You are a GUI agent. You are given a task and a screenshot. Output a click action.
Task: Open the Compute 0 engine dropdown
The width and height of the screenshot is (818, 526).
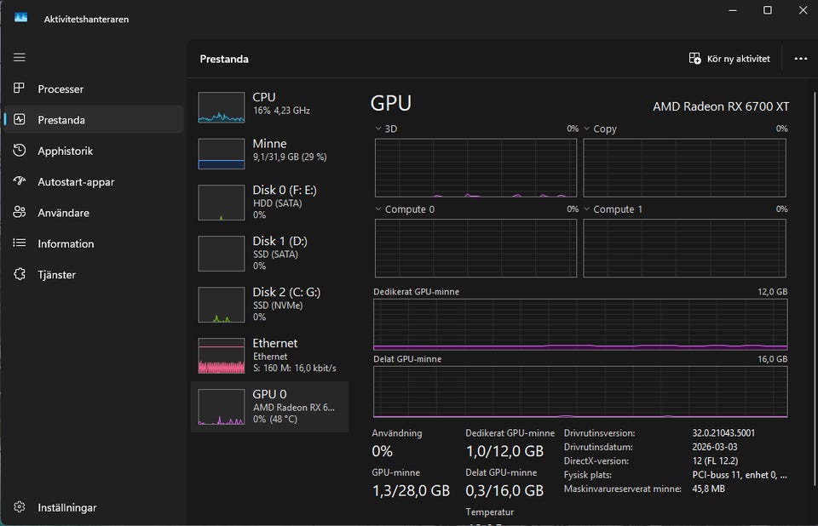click(x=377, y=209)
